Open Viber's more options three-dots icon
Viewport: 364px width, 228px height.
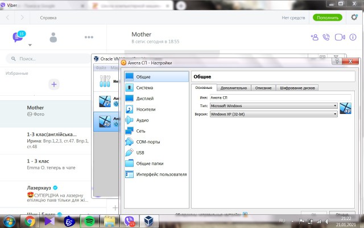[x=89, y=37]
